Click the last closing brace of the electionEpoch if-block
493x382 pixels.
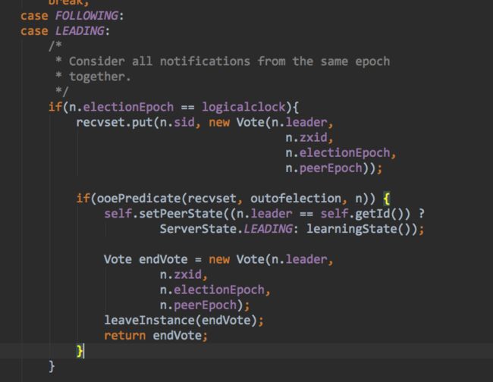(52, 366)
